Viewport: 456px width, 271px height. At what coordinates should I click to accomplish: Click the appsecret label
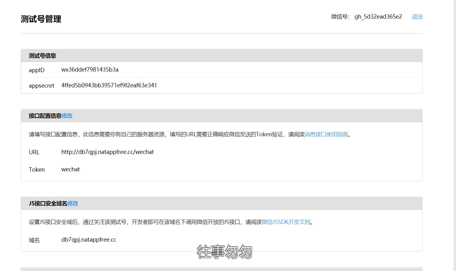tap(42, 86)
